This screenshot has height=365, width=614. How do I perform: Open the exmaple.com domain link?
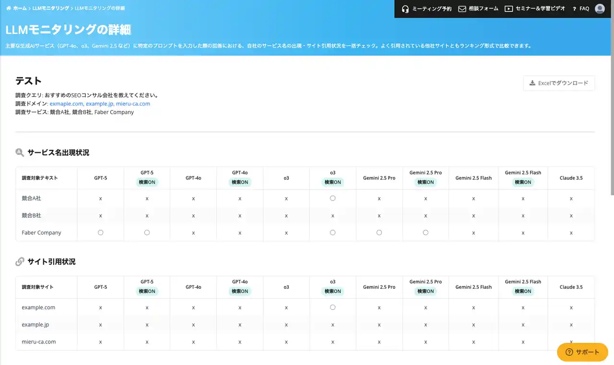(x=66, y=104)
